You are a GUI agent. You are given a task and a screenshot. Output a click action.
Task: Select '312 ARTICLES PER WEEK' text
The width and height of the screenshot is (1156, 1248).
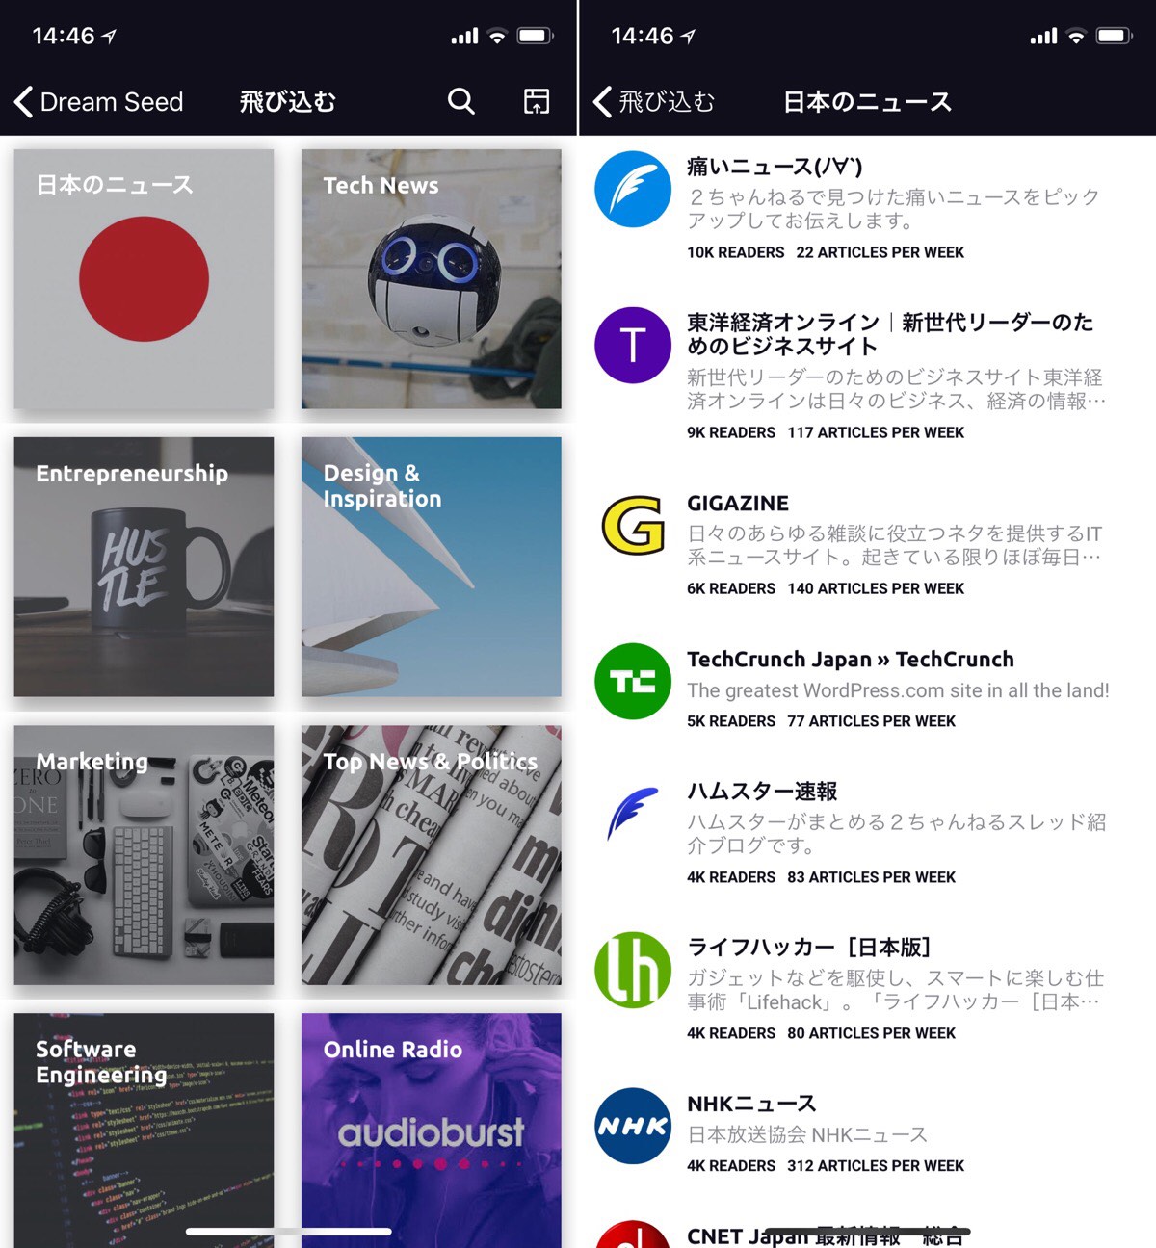click(x=876, y=1165)
